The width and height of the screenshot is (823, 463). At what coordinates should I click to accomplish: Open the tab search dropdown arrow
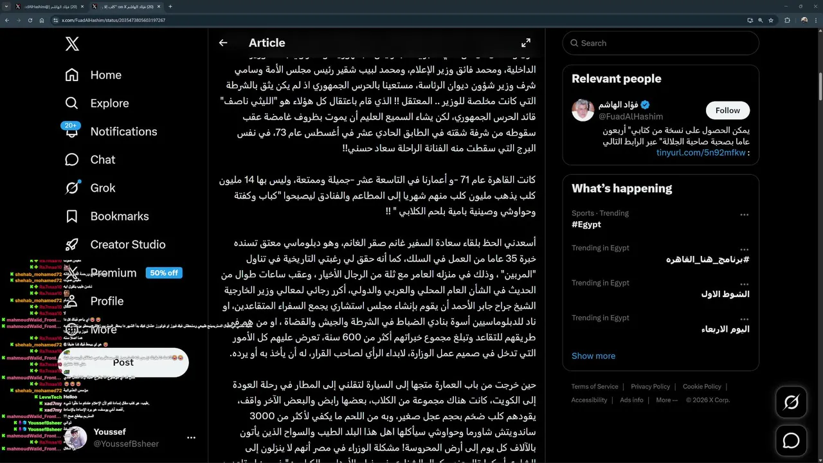coord(6,6)
